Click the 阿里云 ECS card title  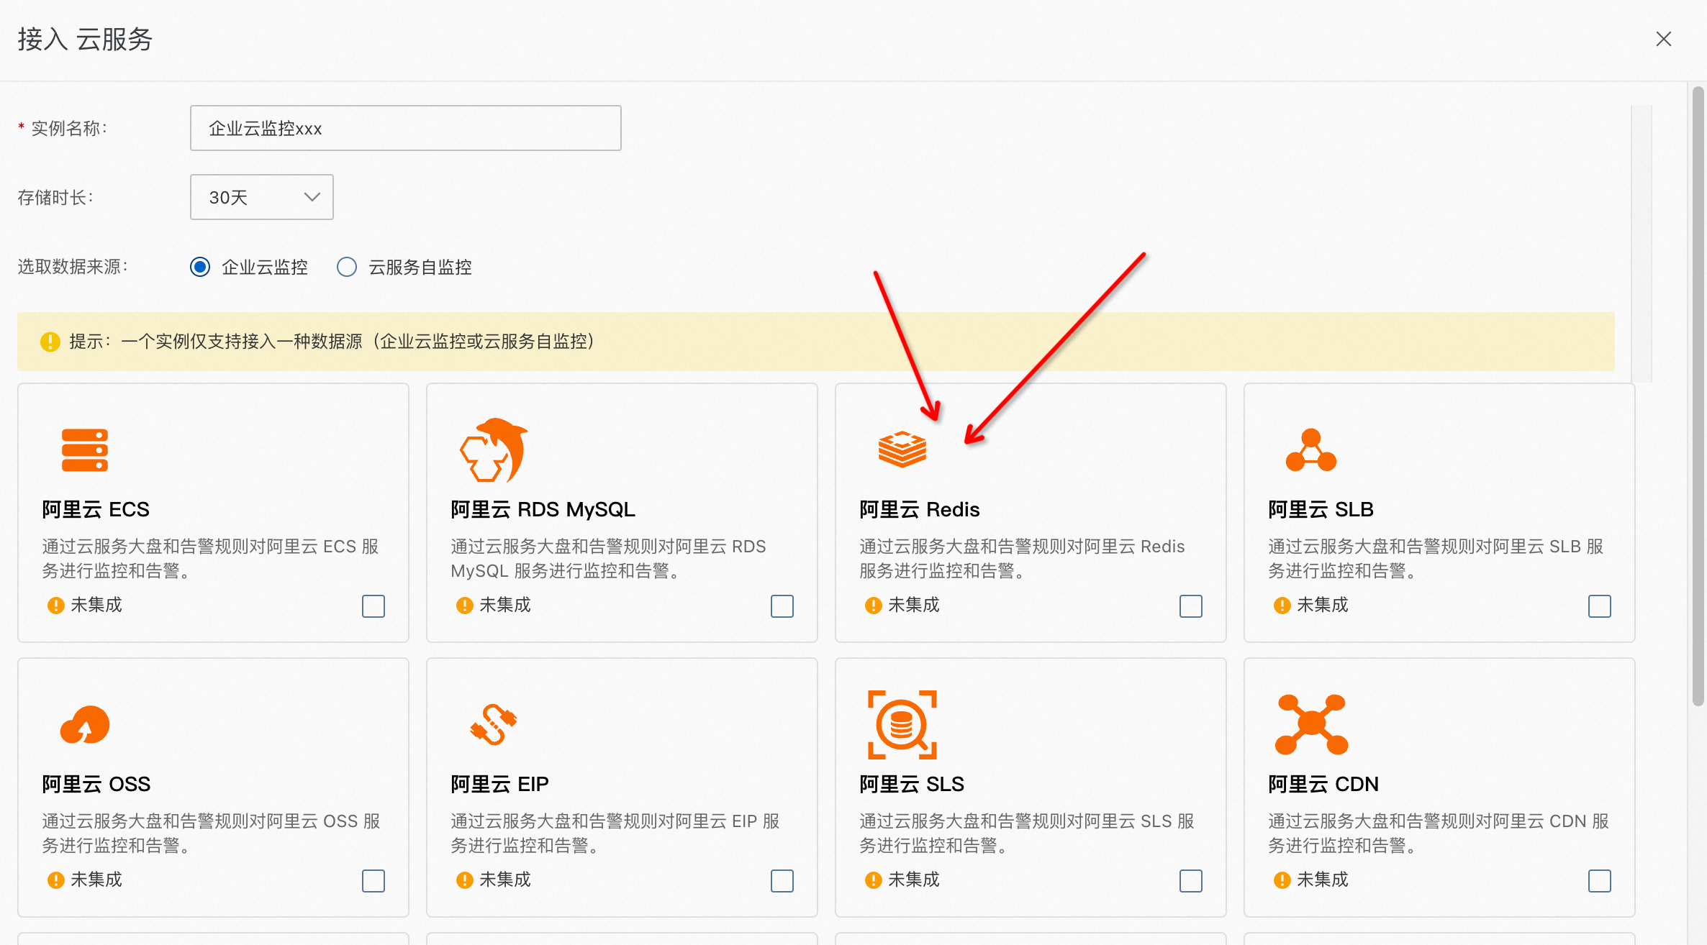click(x=96, y=509)
